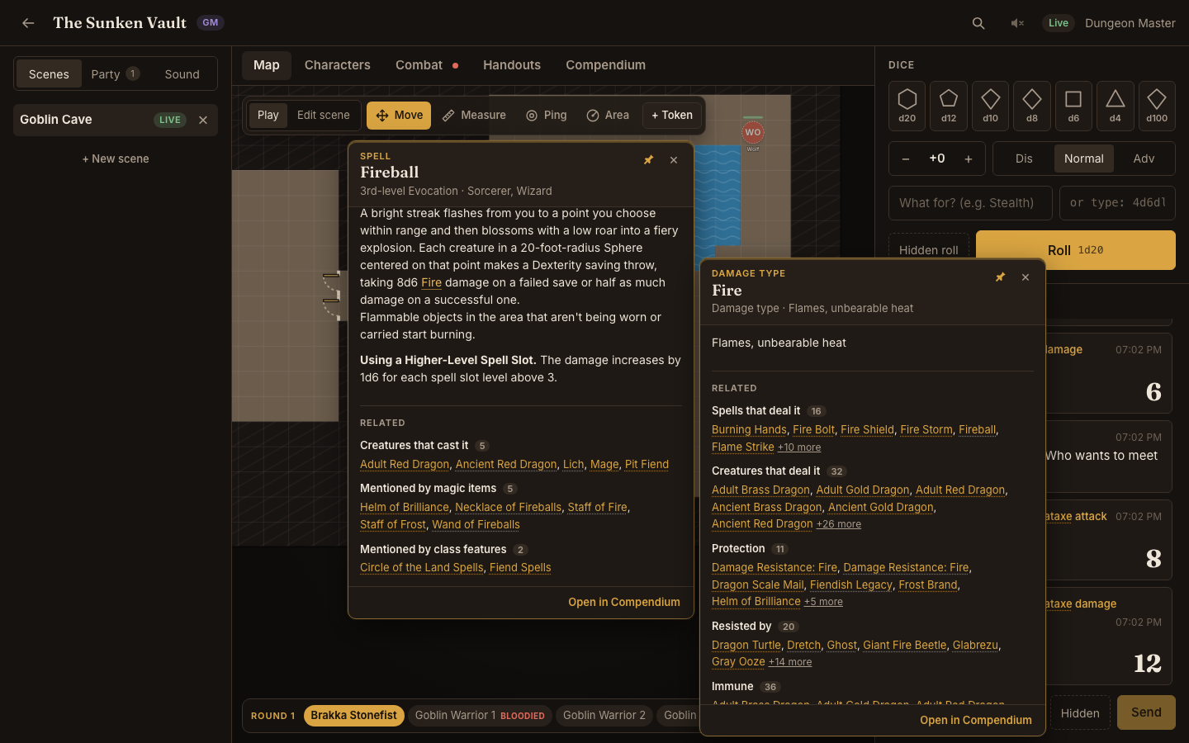1189x743 pixels.
Task: Open the Characters tab
Action: coord(338,65)
